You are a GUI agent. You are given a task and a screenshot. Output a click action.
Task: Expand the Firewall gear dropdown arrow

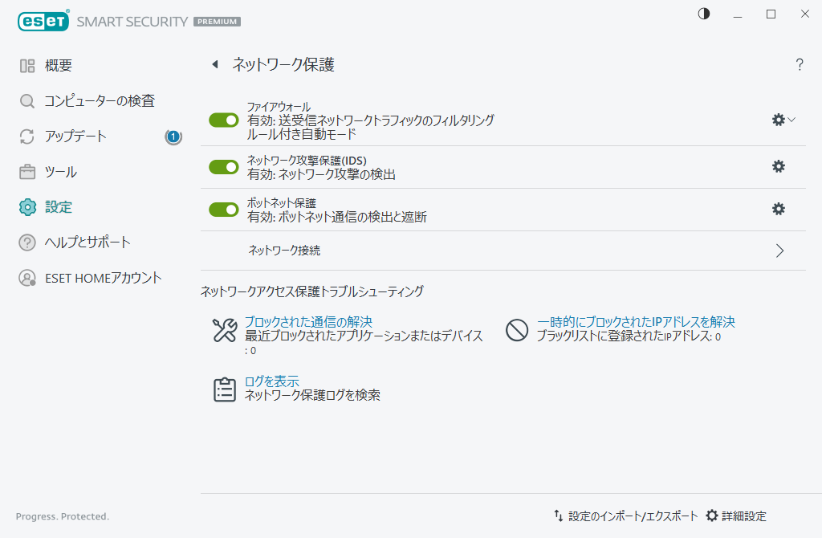[x=791, y=120]
